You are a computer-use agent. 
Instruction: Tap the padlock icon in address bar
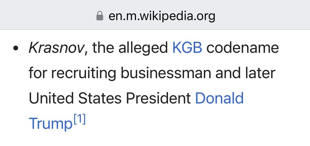click(100, 16)
